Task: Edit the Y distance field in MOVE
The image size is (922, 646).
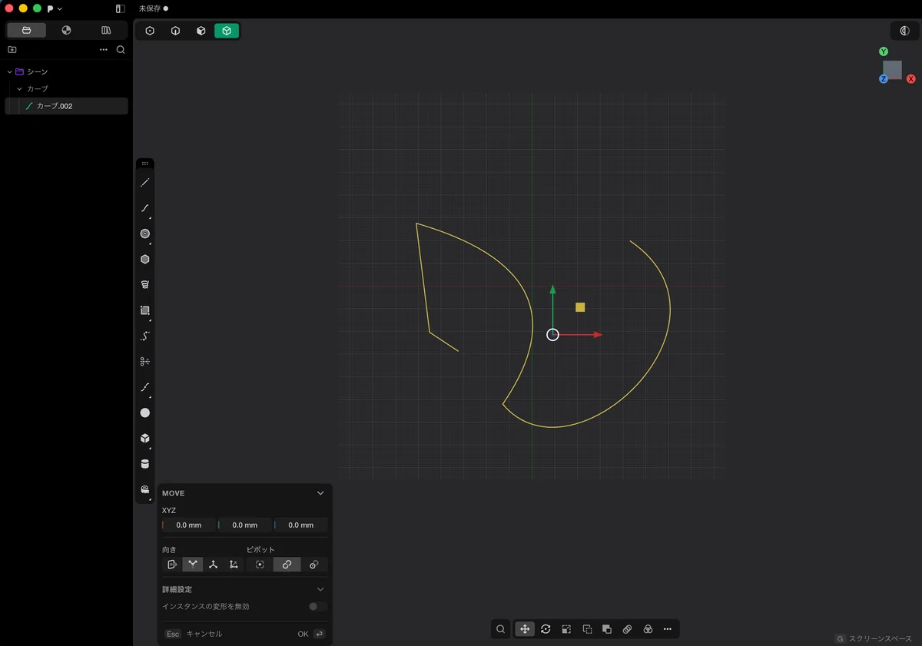Action: tap(244, 525)
